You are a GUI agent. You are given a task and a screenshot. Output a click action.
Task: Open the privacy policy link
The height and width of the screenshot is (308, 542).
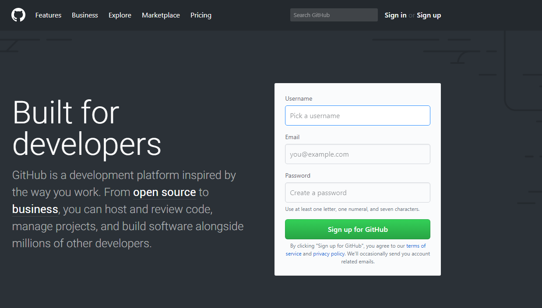[x=329, y=254]
